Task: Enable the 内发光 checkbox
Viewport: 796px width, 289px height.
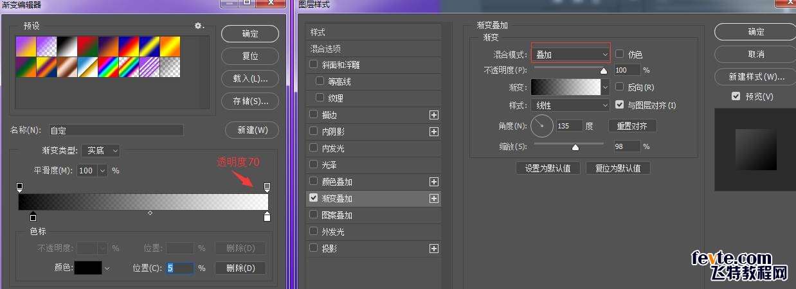Action: 314,148
